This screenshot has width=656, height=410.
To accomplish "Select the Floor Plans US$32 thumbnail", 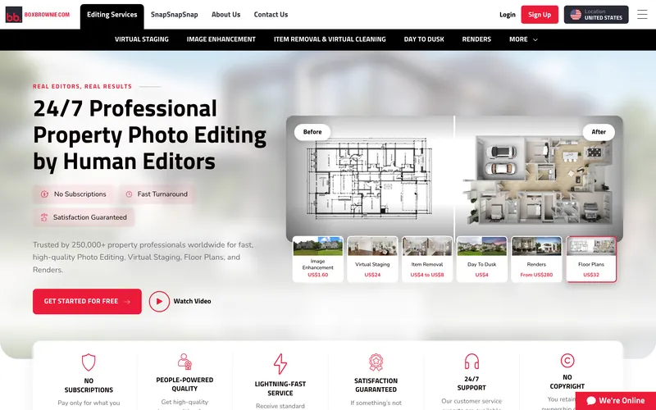I will [591, 259].
